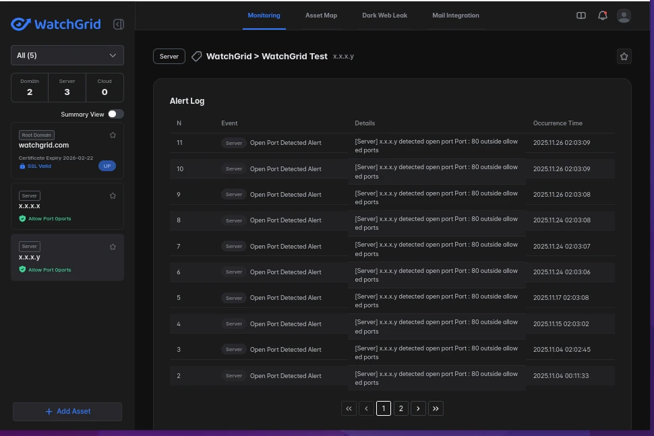Jump to last alert log page
654x436 pixels.
436,408
